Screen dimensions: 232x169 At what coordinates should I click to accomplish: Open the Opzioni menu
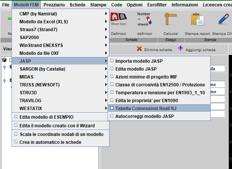135,5
